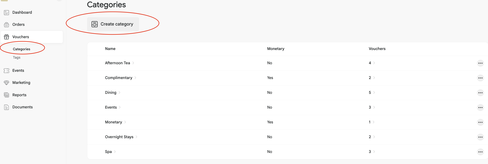Open the Events category name link
This screenshot has height=164, width=488.
point(111,107)
